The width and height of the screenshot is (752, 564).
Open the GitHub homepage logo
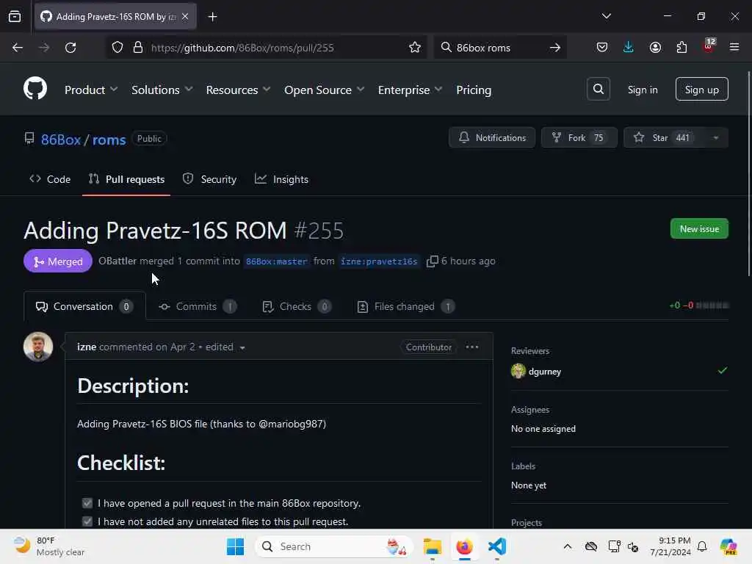click(x=35, y=89)
